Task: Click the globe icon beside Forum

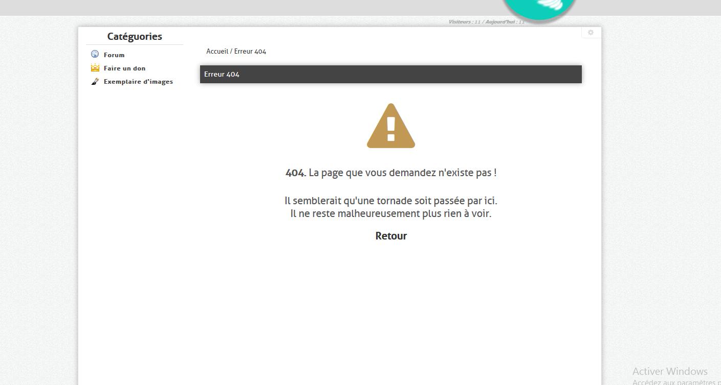Action: 95,54
